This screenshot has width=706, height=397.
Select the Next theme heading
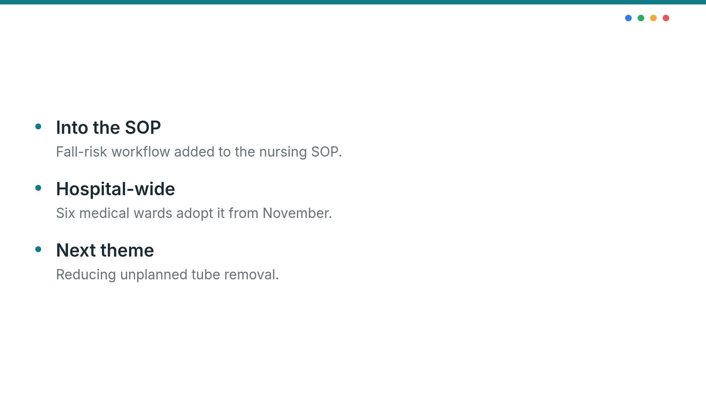(x=105, y=250)
